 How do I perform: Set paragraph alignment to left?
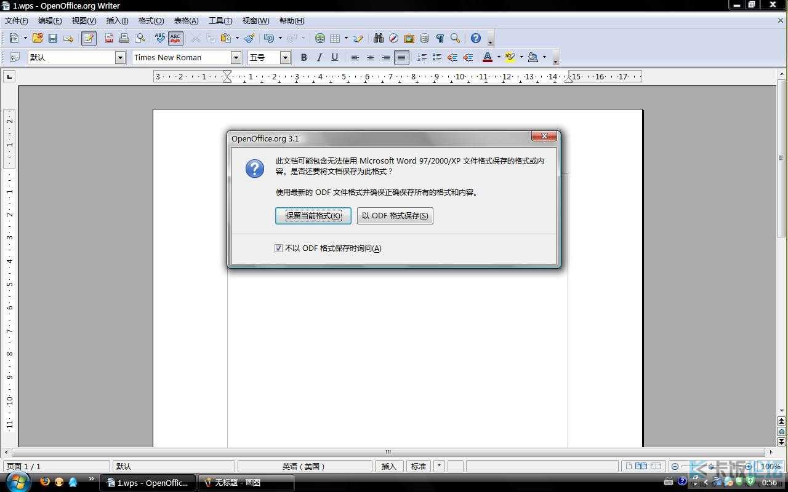pos(355,57)
